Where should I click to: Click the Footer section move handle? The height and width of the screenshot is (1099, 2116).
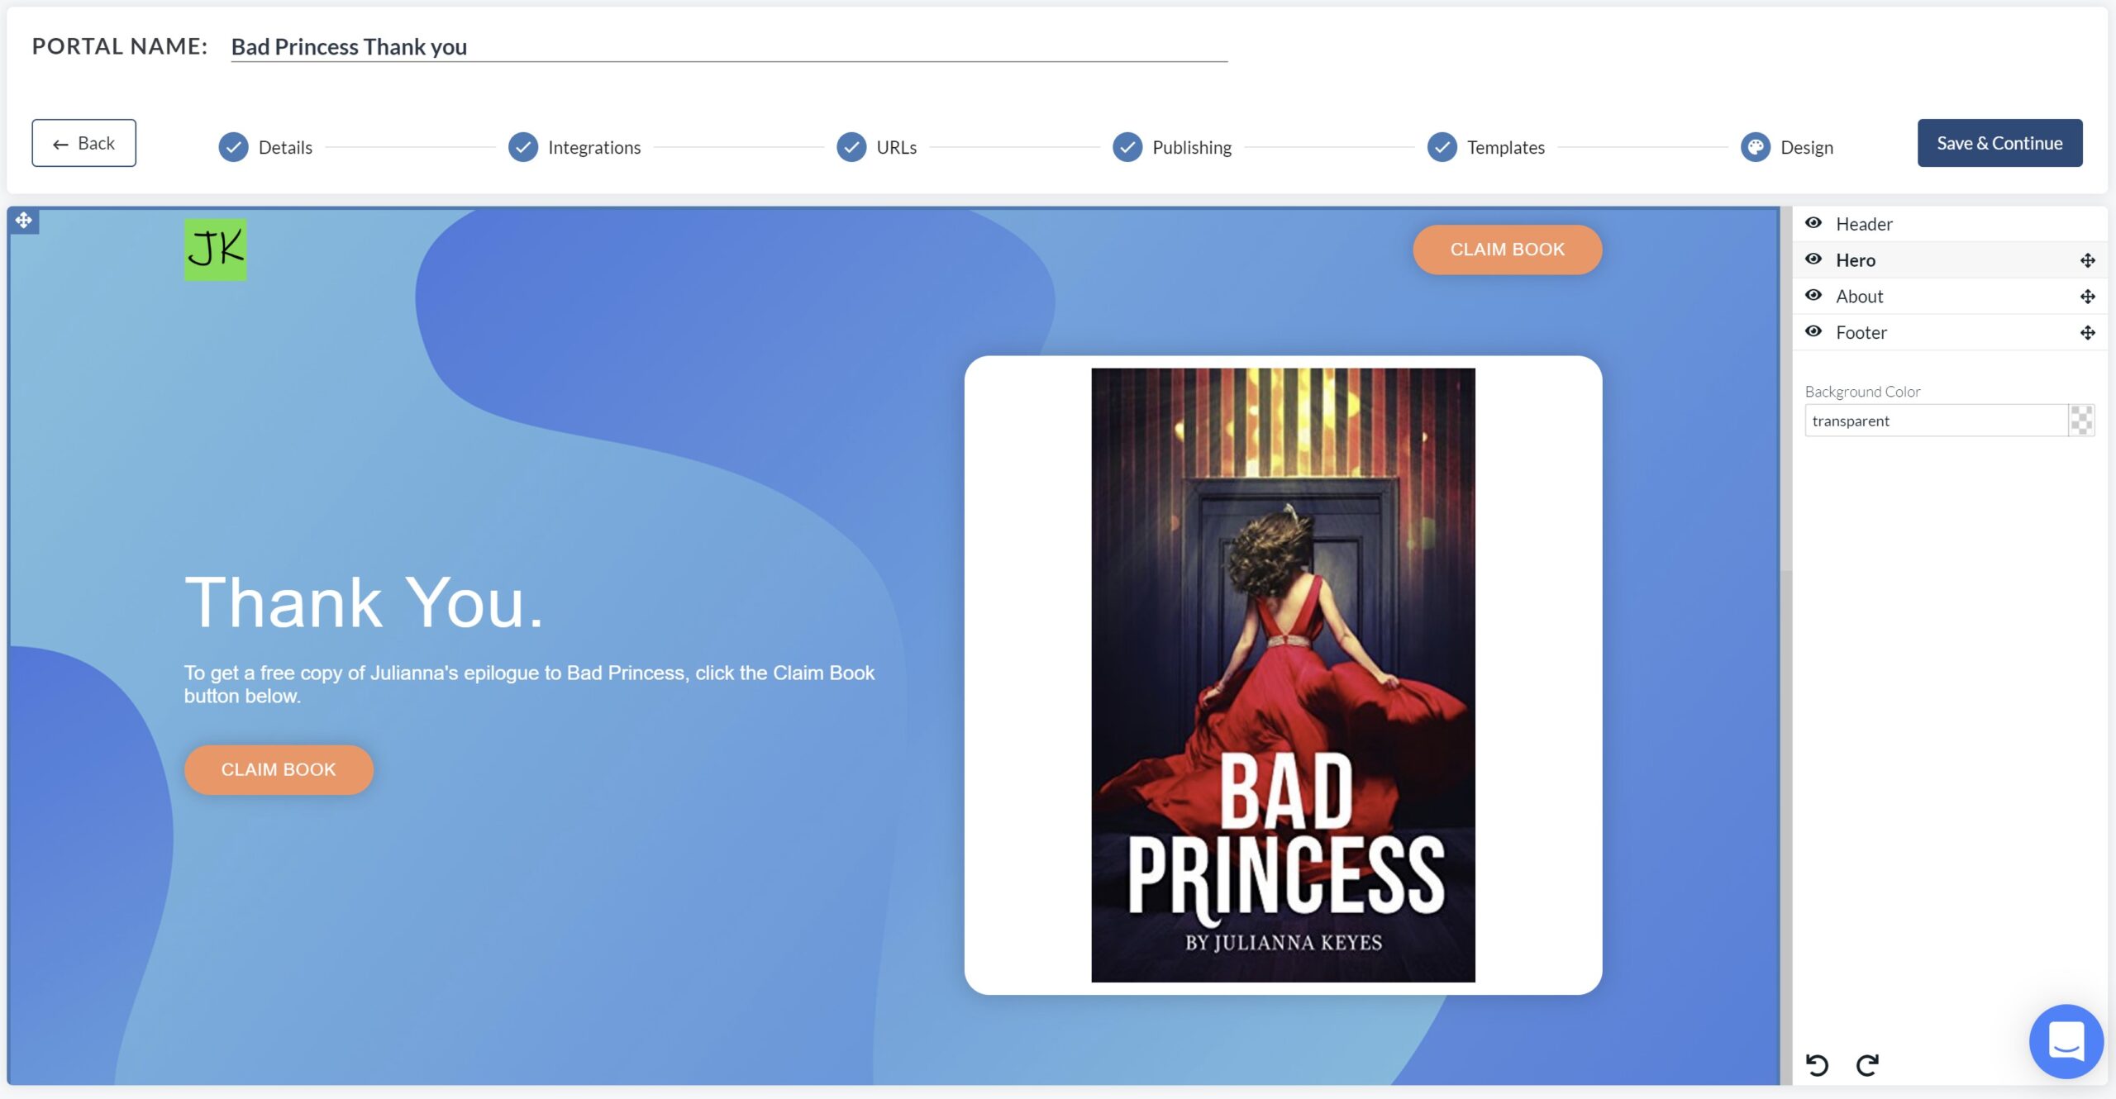coord(2087,333)
